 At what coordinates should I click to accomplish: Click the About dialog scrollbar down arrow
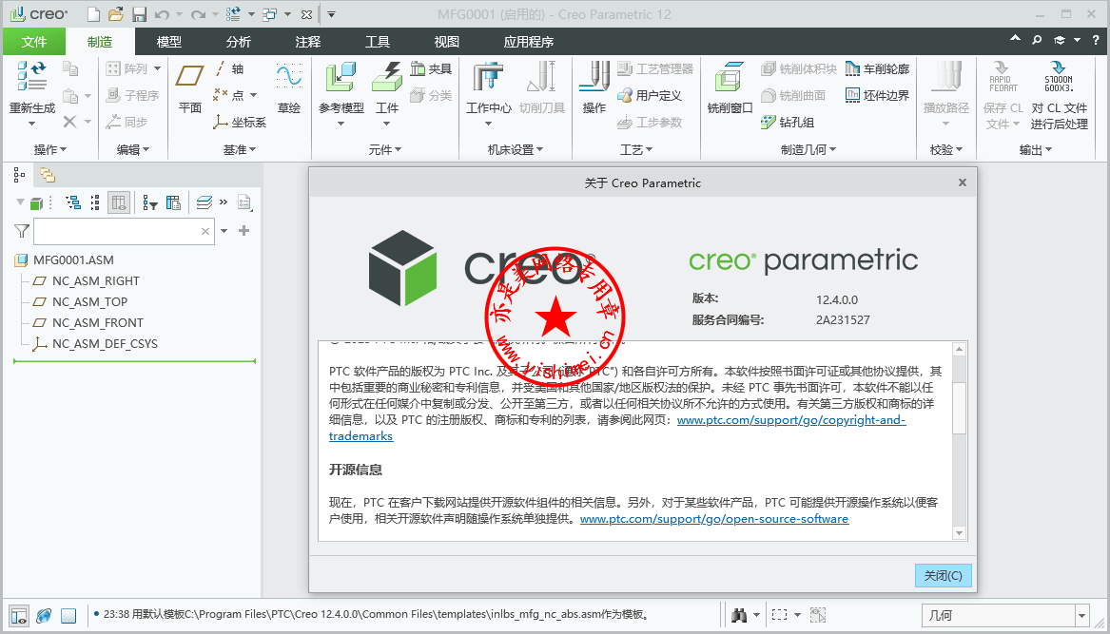pyautogui.click(x=959, y=533)
